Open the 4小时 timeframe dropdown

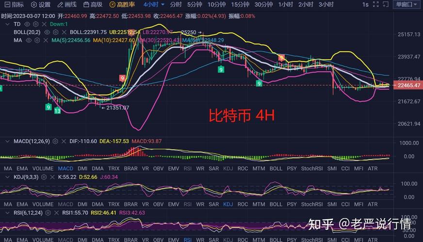[154, 4]
